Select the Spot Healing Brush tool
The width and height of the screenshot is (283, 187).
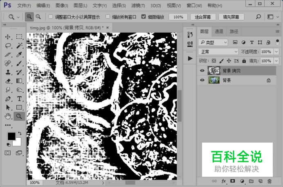[8, 63]
